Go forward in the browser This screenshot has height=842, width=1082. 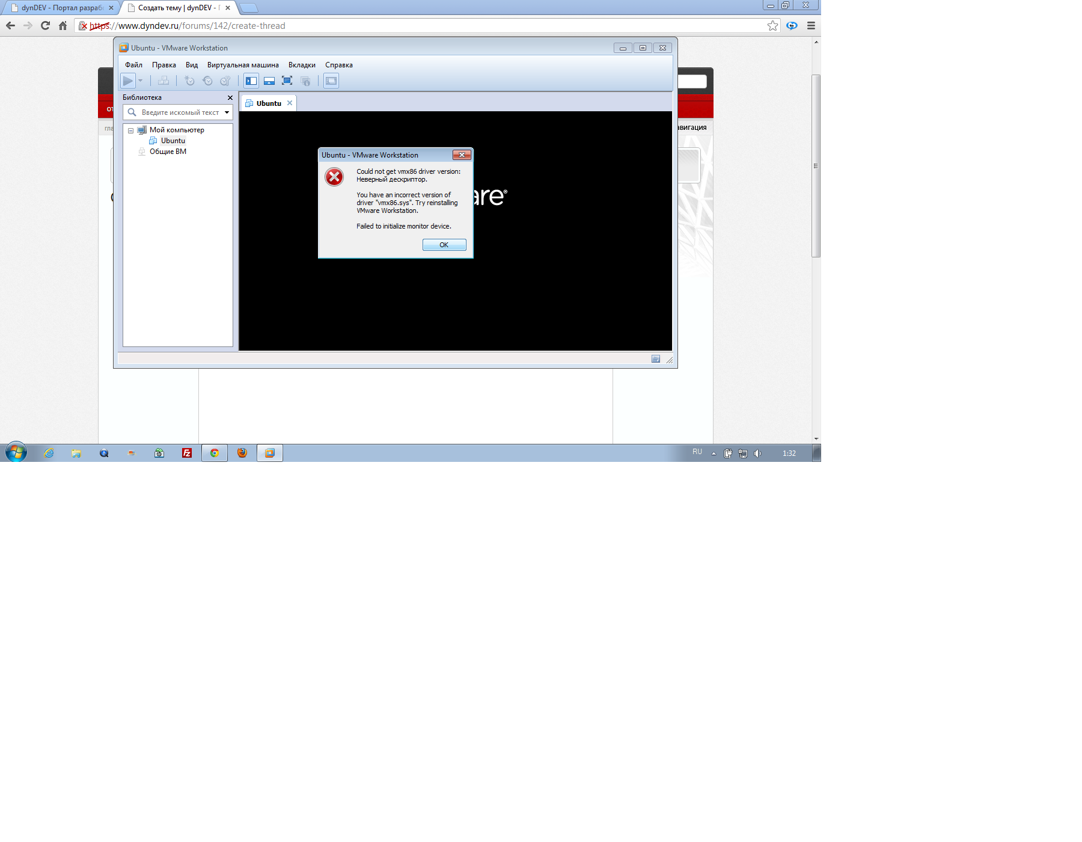(28, 25)
